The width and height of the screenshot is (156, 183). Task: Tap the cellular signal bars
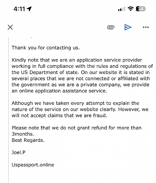point(122,9)
